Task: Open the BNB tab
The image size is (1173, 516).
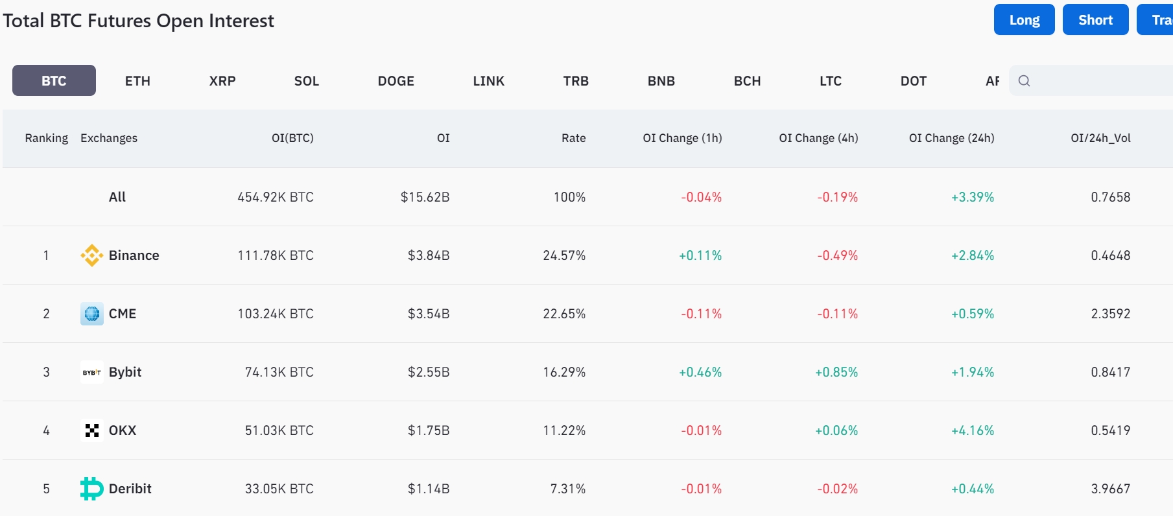Action: pos(661,81)
